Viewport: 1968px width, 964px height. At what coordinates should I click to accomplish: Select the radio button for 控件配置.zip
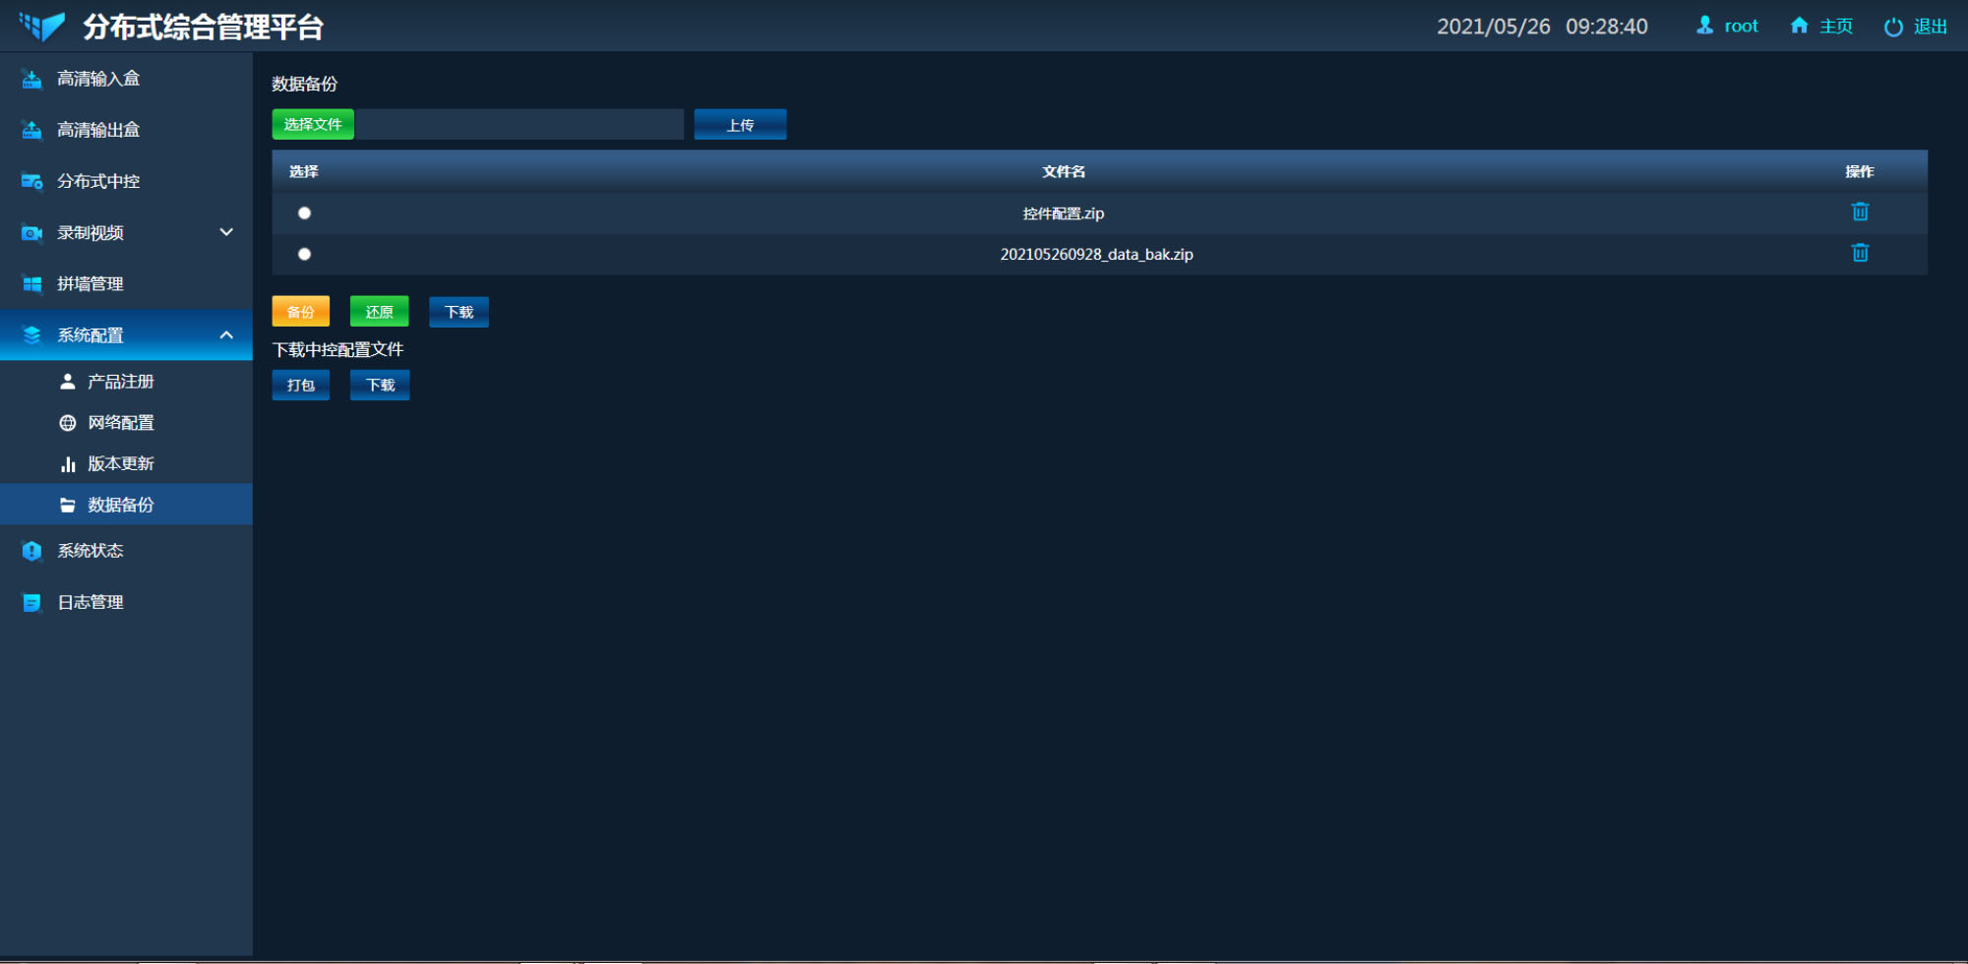304,213
